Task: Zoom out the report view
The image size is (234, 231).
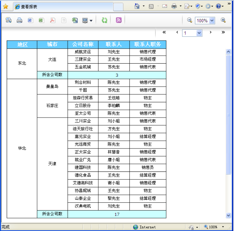Action: (189, 20)
